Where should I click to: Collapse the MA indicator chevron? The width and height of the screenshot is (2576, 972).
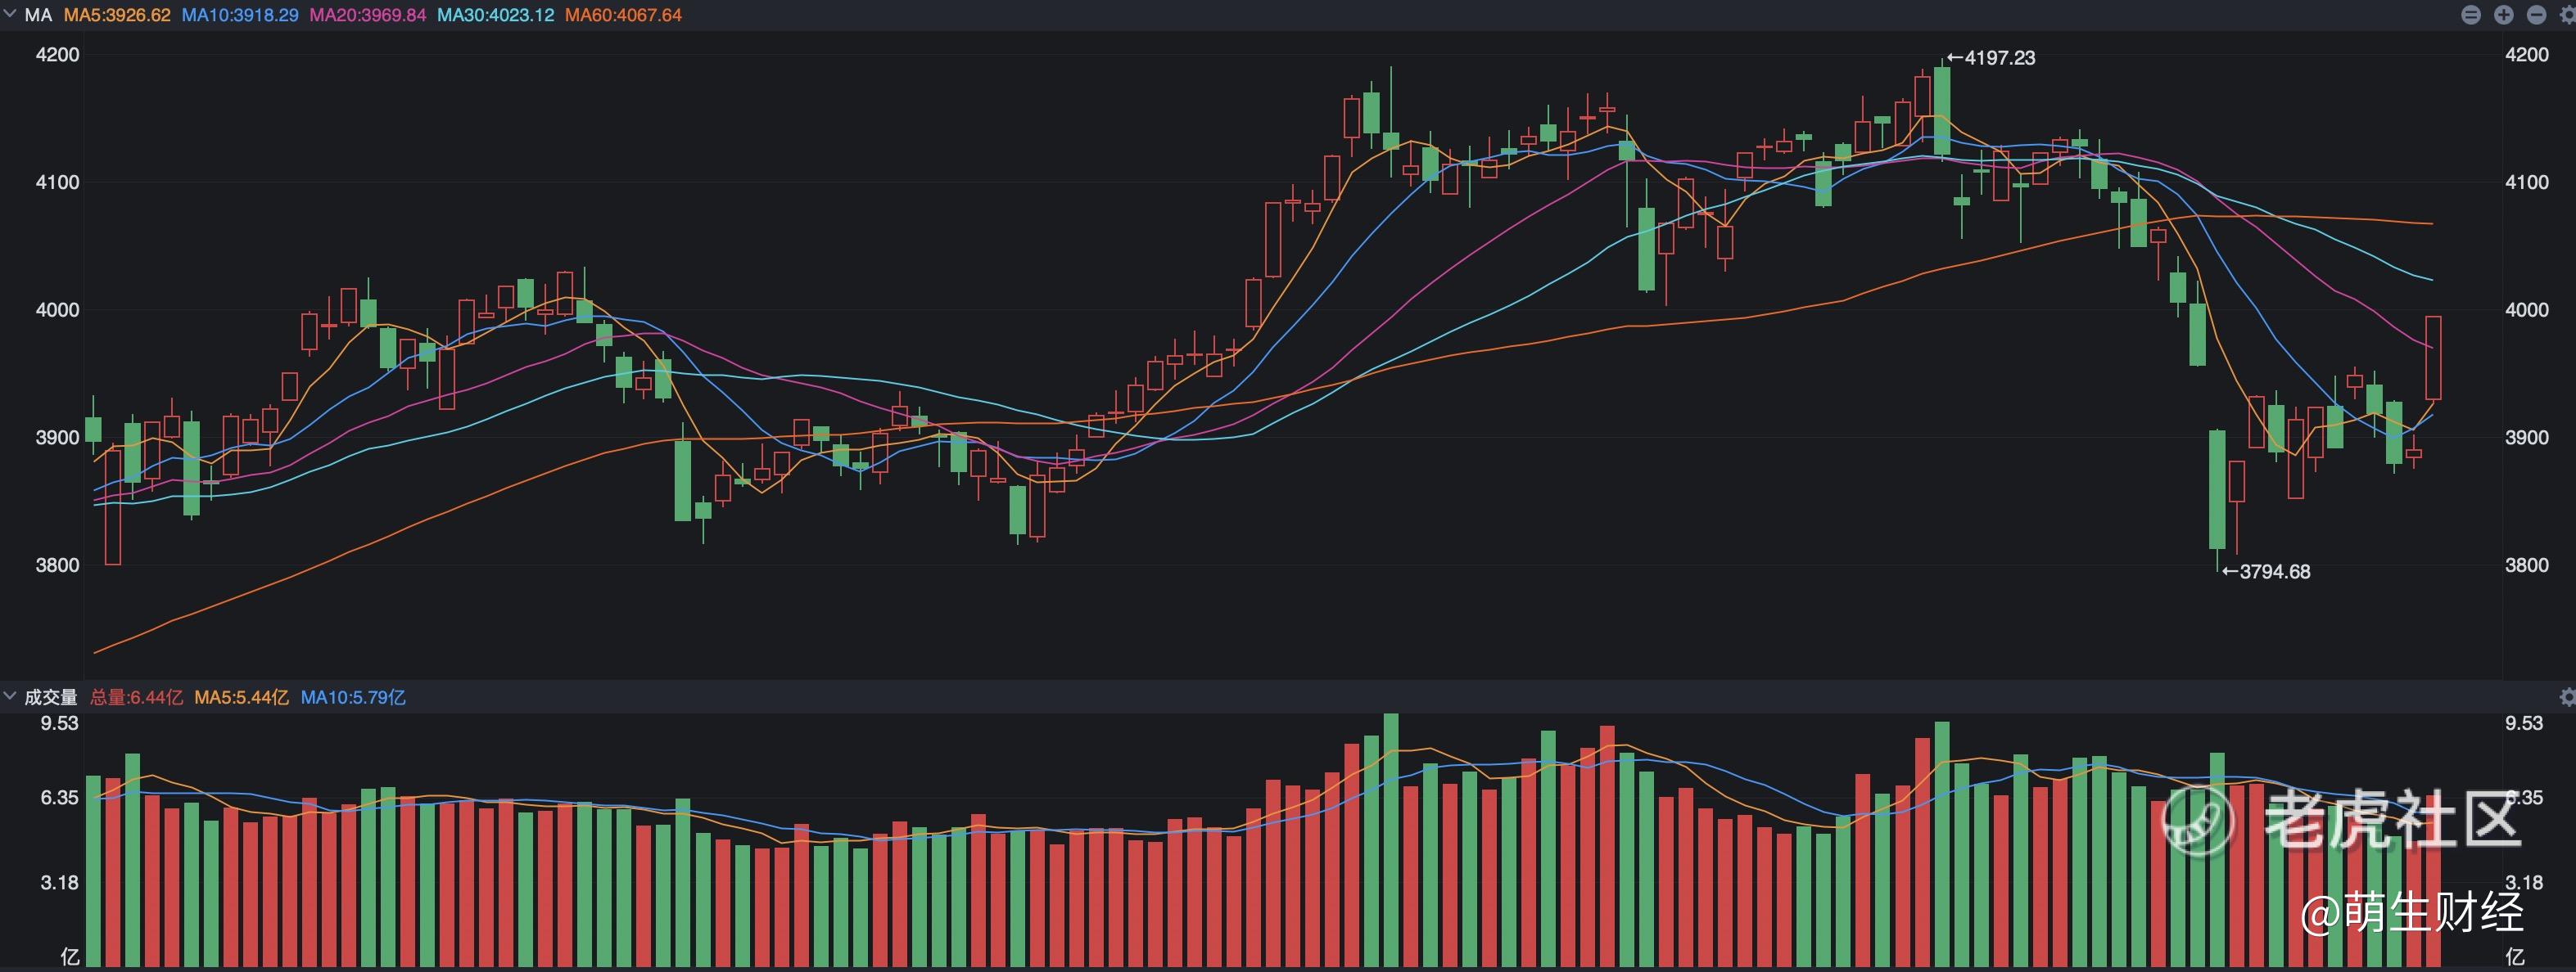tap(10, 14)
